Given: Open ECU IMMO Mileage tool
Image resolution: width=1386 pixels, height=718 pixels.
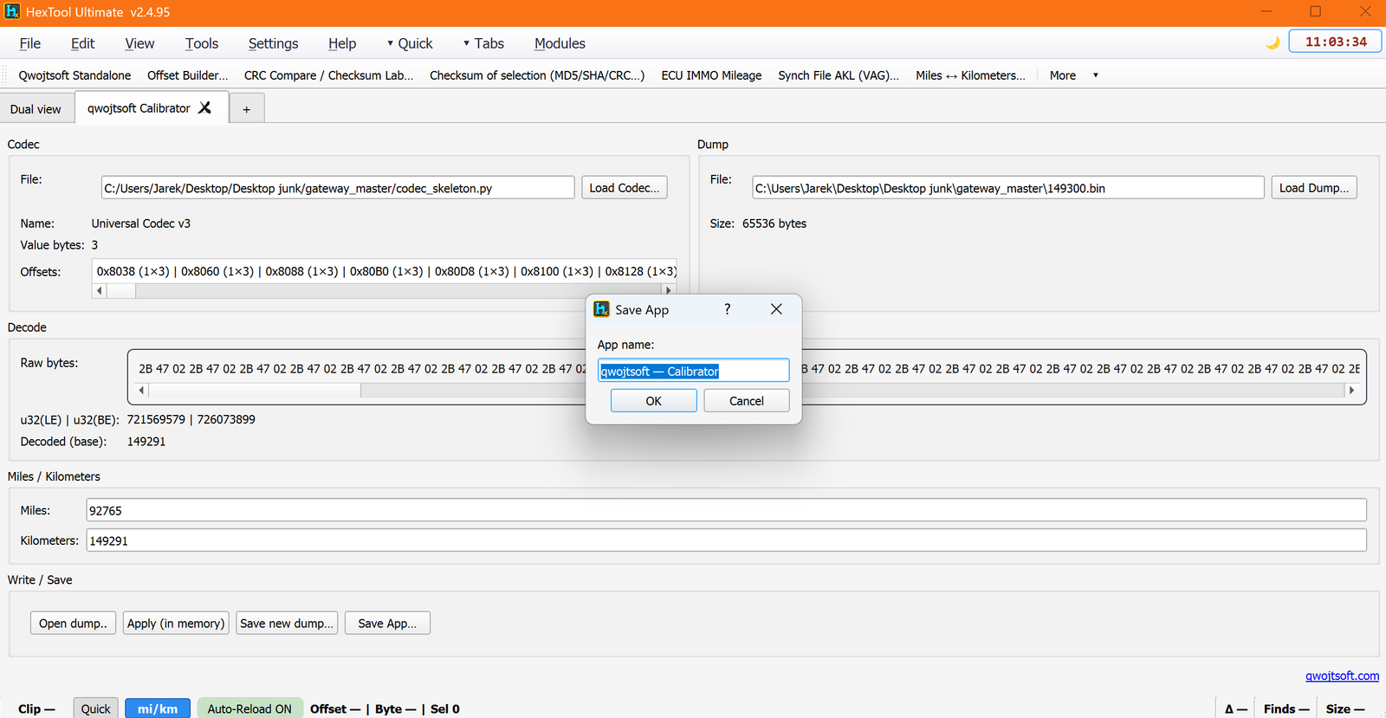Looking at the screenshot, I should (711, 75).
